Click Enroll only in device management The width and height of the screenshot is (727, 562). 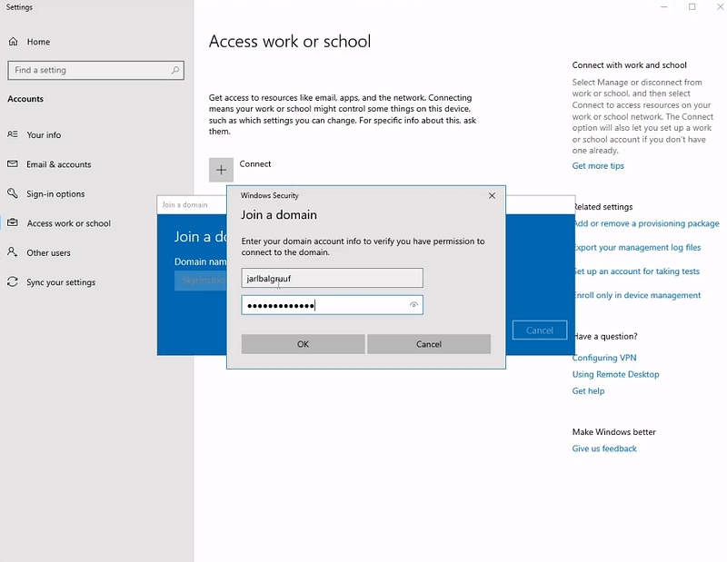[637, 295]
